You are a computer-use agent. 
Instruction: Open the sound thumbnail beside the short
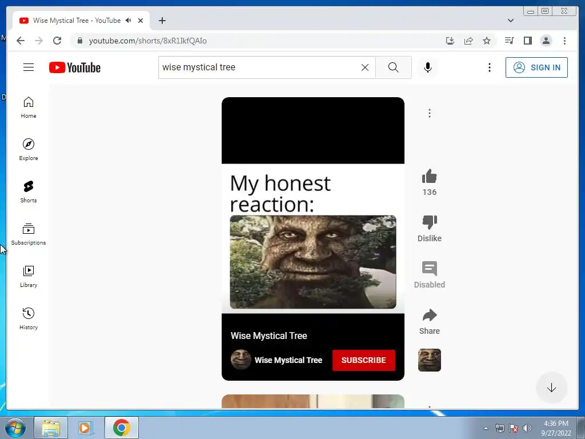430,360
